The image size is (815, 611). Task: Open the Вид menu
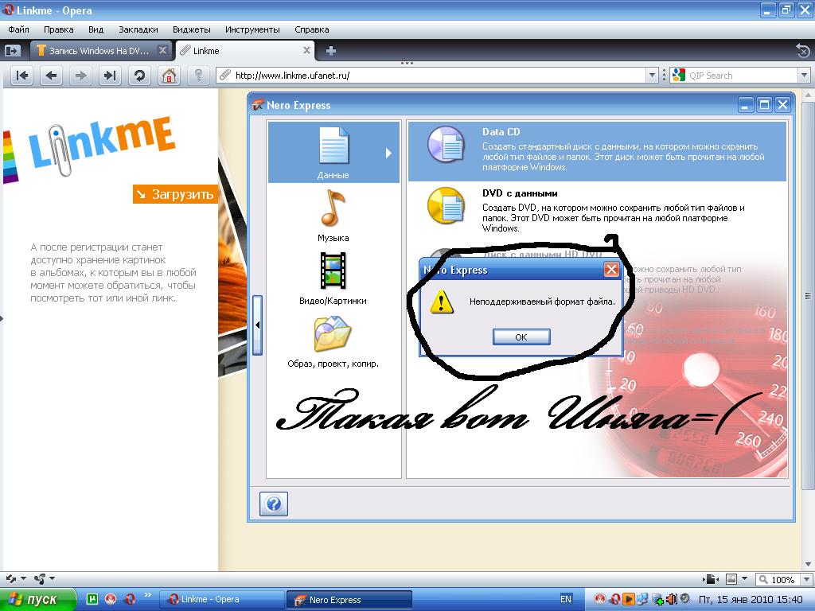point(96,29)
